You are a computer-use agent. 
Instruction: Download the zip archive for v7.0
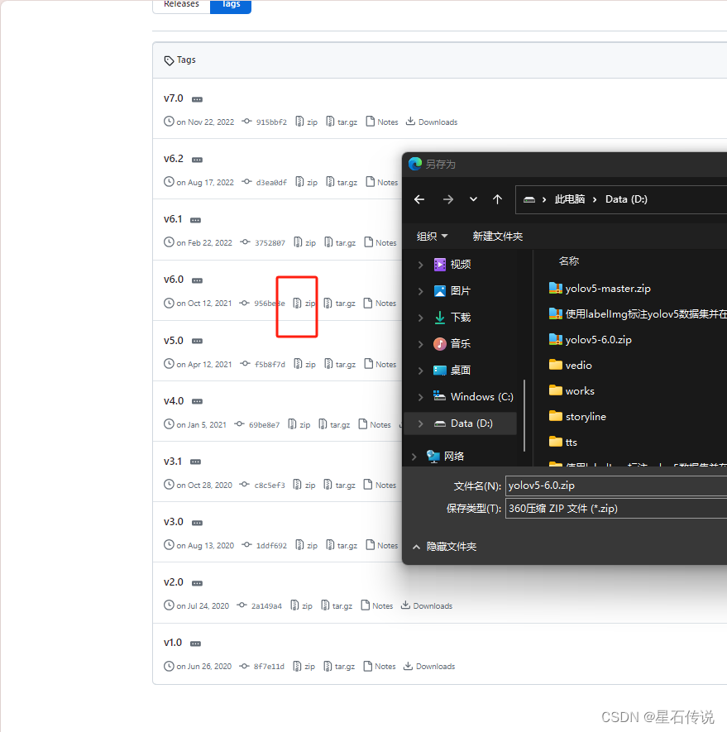coord(306,122)
